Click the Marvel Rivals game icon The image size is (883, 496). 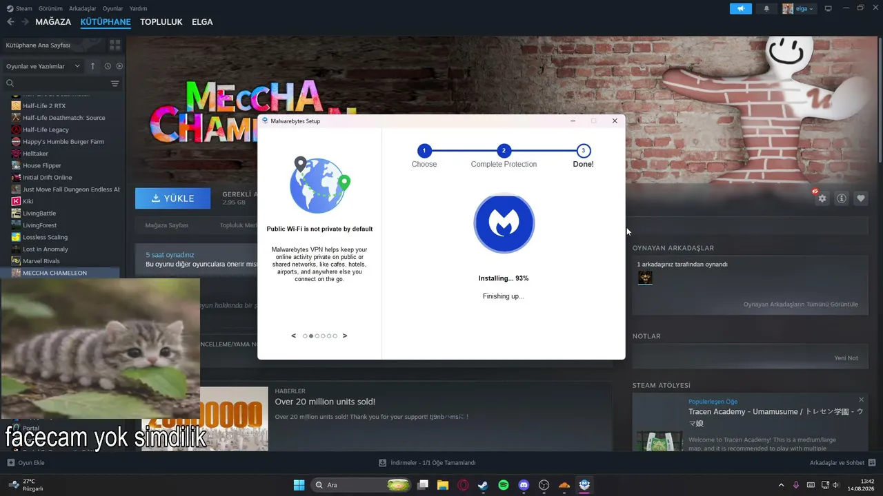(x=16, y=261)
